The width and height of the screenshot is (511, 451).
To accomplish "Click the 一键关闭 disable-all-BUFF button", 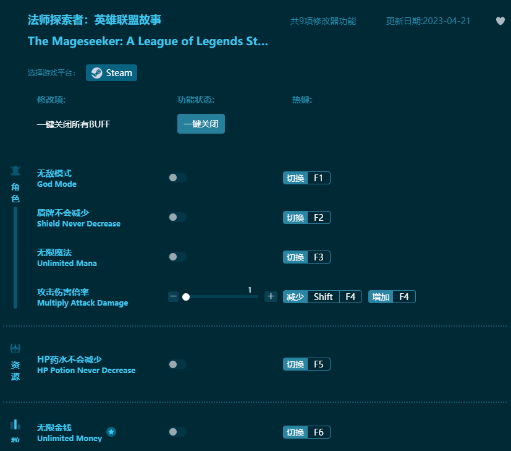I will (x=201, y=124).
